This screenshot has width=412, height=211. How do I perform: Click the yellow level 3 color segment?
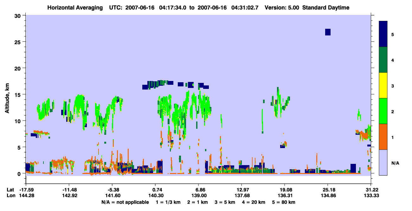point(383,85)
